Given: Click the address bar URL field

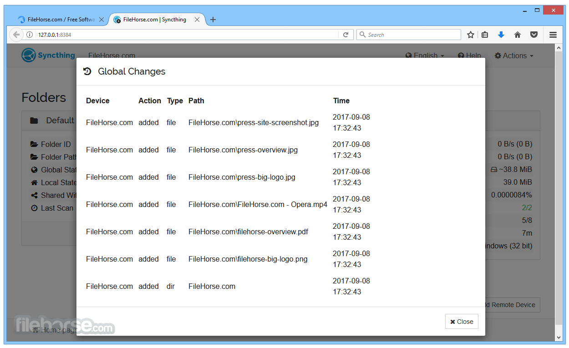Looking at the screenshot, I should coord(187,35).
